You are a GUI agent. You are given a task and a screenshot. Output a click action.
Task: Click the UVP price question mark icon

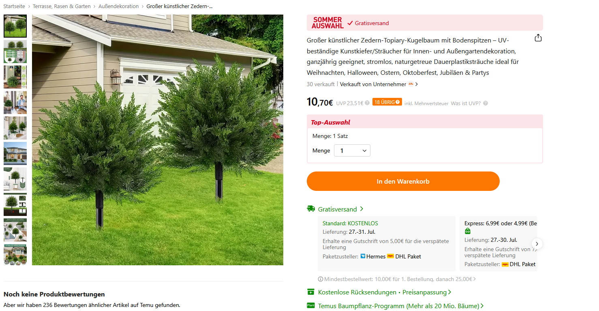(367, 103)
